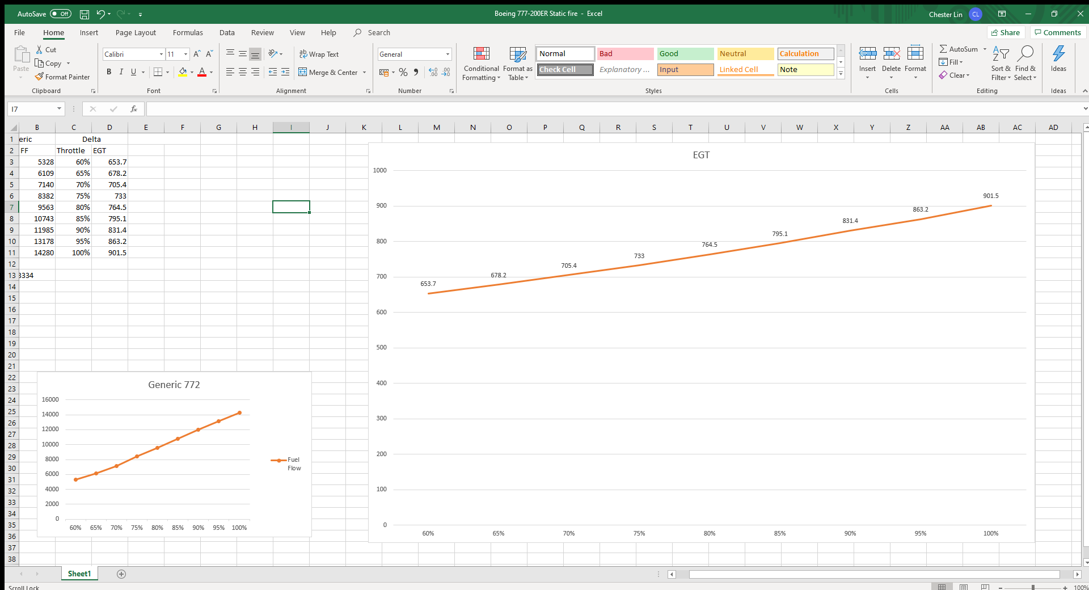
Task: Expand the cell styles gallery
Action: 841,74
